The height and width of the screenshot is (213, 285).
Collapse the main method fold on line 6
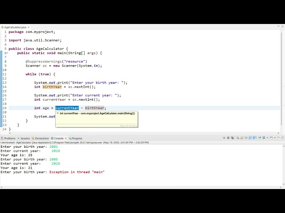click(8, 53)
